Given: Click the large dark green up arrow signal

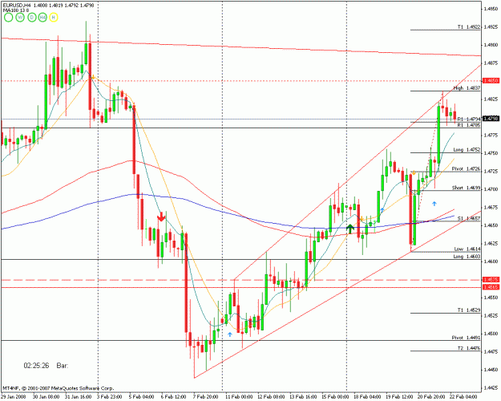Looking at the screenshot, I should click(x=350, y=229).
